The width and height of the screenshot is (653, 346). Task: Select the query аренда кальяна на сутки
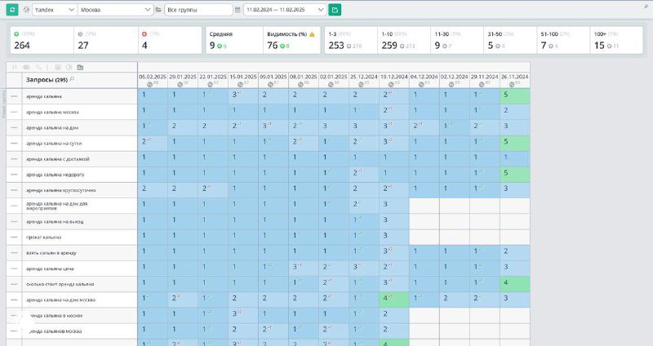point(54,144)
